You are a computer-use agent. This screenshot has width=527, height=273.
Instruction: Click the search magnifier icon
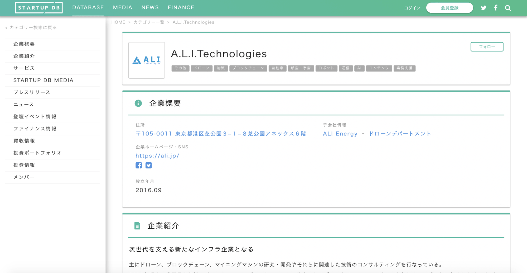[x=508, y=8]
